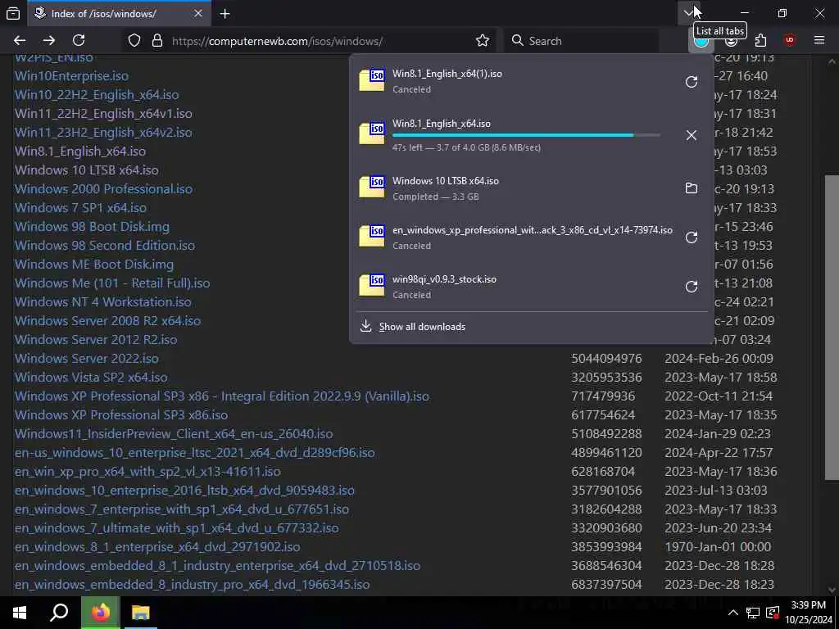Download Windows 7 SP1 x64.iso
The image size is (839, 629).
pos(80,207)
